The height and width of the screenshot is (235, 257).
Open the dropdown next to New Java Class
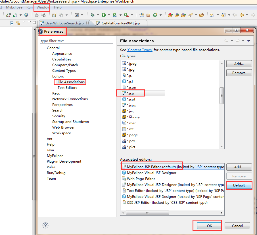click(x=161, y=15)
